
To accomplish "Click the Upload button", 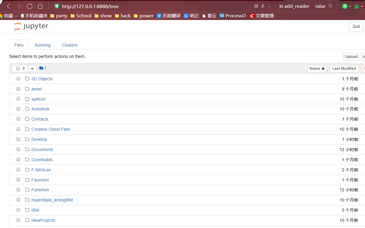I will coord(351,56).
